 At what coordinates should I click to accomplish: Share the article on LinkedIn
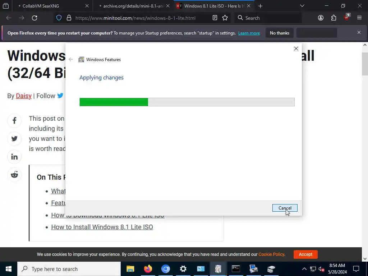[x=14, y=157]
